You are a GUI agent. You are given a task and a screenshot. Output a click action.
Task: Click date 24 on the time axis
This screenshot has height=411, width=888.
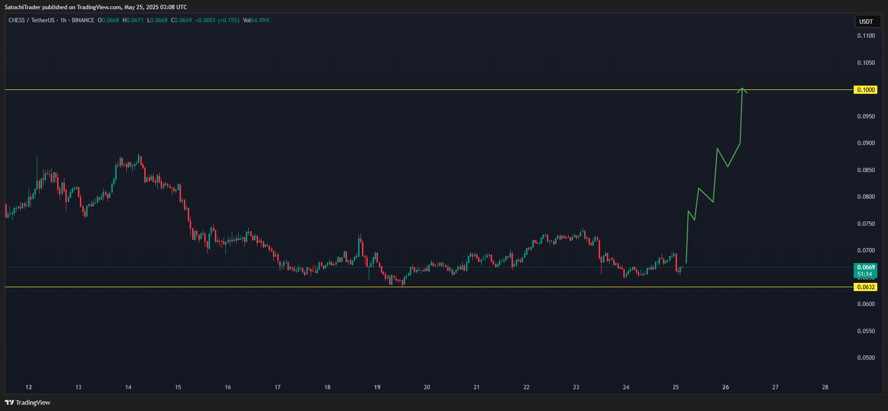[626, 387]
